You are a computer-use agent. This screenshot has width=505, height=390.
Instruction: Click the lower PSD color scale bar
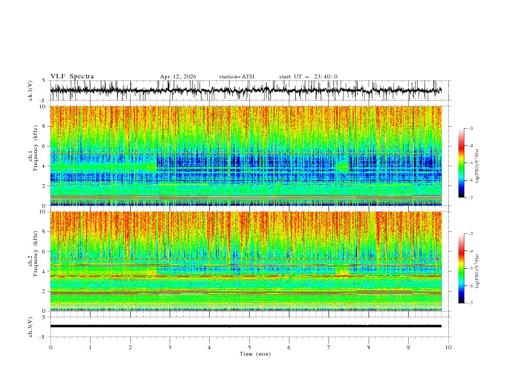click(462, 268)
